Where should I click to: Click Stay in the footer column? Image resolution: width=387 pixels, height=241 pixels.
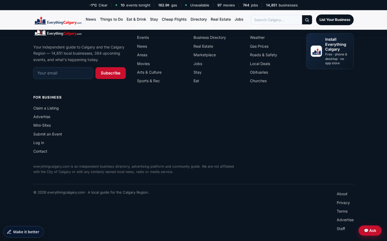(x=198, y=72)
